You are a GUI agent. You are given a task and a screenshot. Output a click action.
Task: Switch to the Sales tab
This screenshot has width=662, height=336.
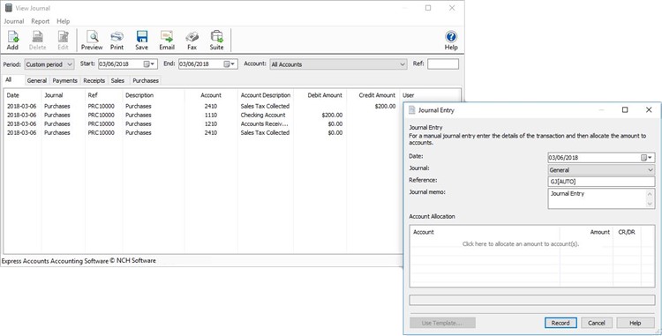117,80
